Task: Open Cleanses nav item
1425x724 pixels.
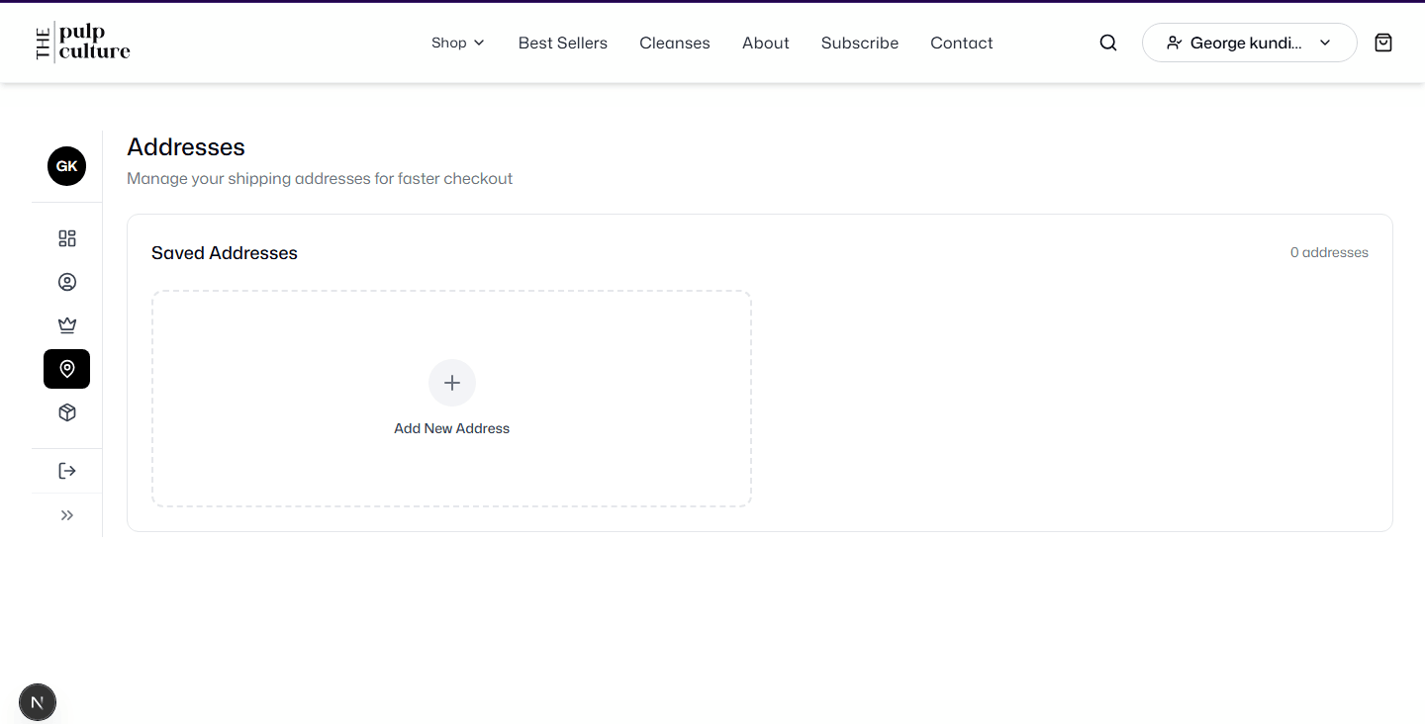Action: point(675,43)
